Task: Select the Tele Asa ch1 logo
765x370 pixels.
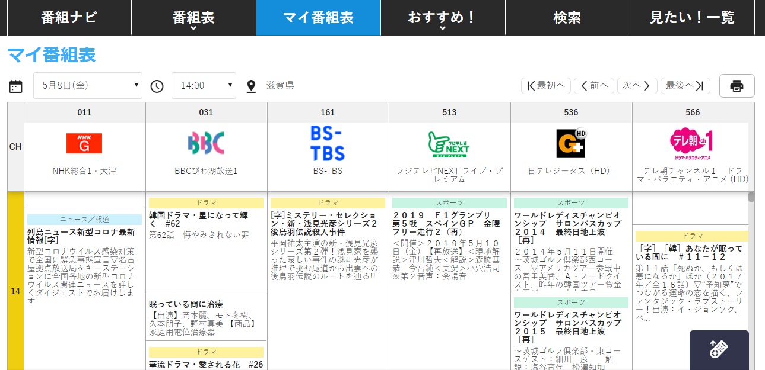Action: point(691,143)
